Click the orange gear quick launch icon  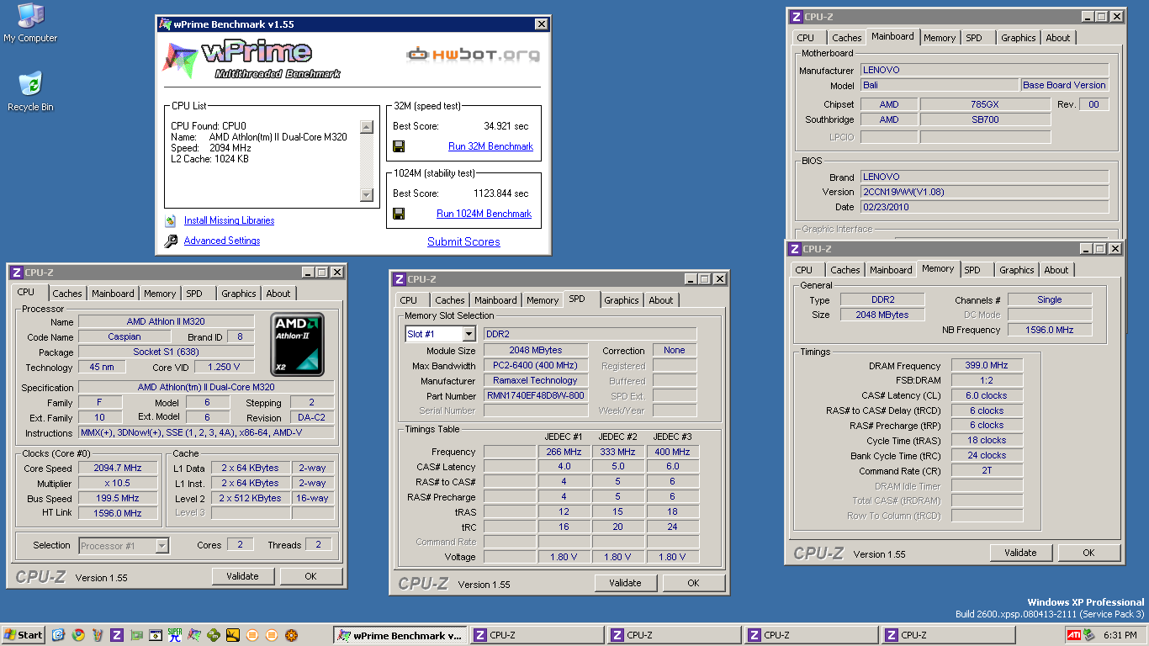291,635
